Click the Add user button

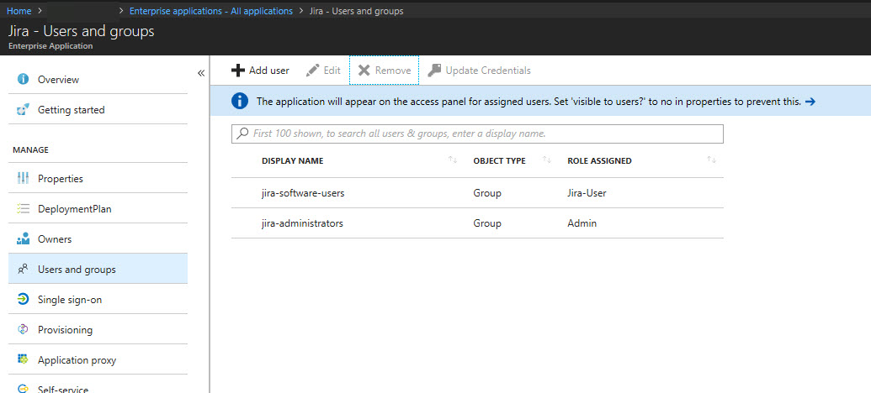[x=261, y=71]
